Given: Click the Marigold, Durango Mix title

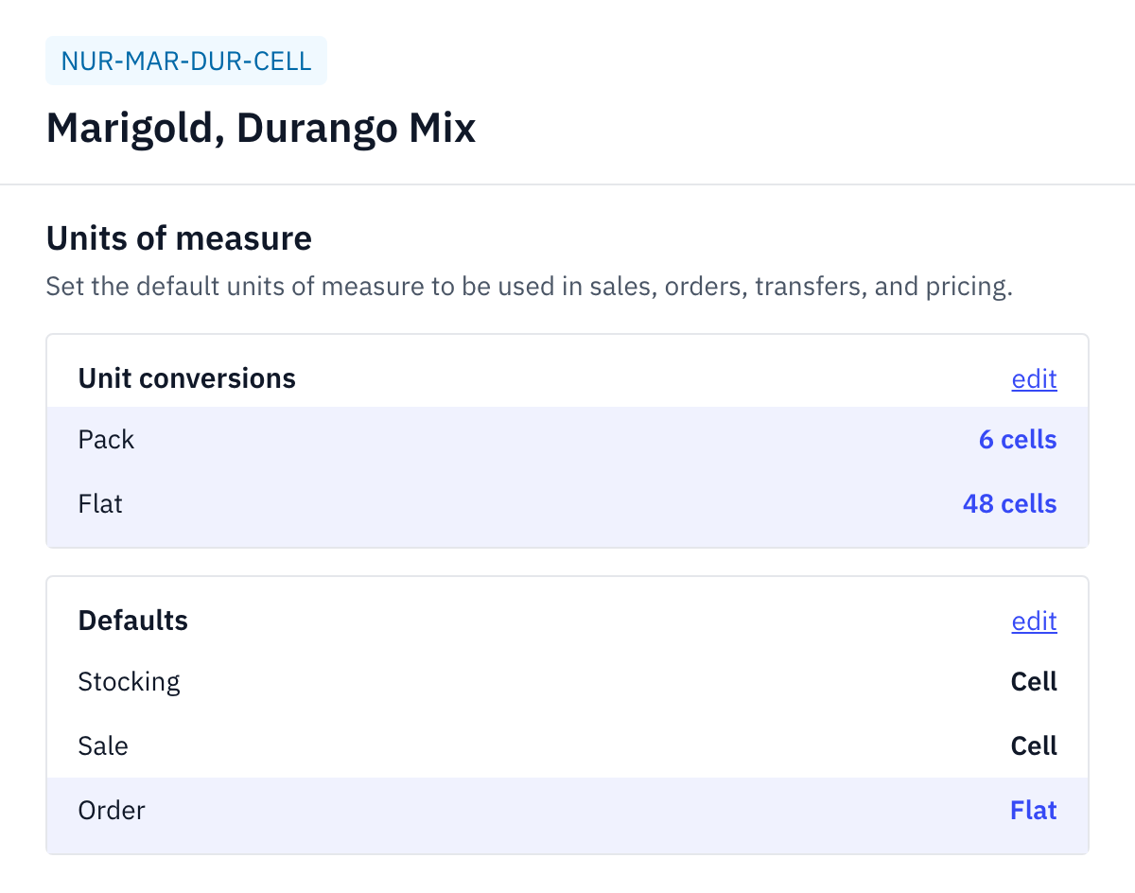Looking at the screenshot, I should point(261,128).
